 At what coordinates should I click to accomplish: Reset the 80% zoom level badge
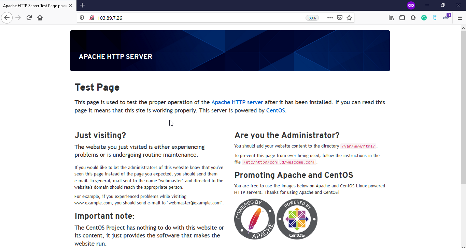pos(312,18)
